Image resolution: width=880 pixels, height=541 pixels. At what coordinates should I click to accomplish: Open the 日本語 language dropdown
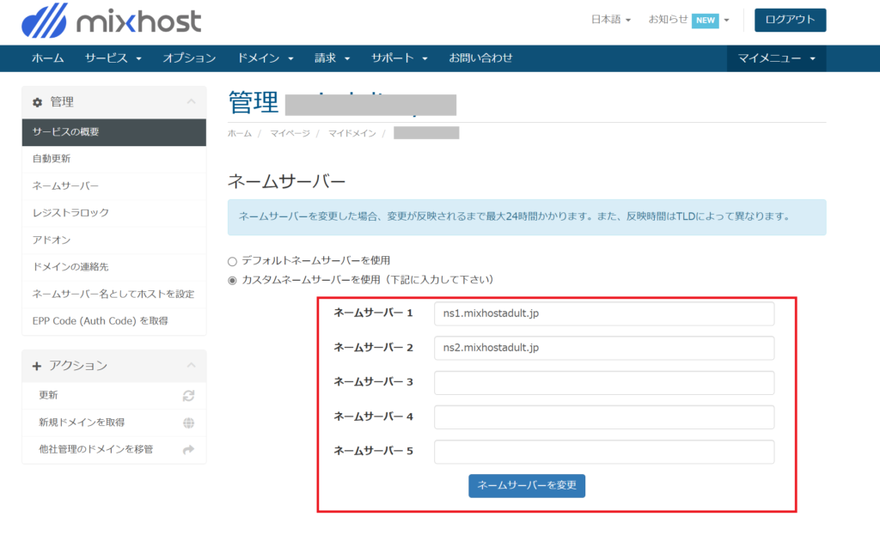coord(611,20)
